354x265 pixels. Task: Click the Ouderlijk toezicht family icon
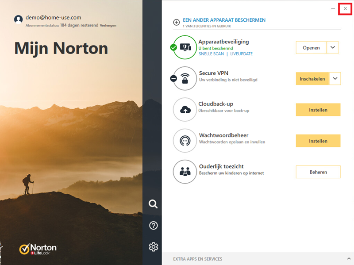click(x=185, y=172)
